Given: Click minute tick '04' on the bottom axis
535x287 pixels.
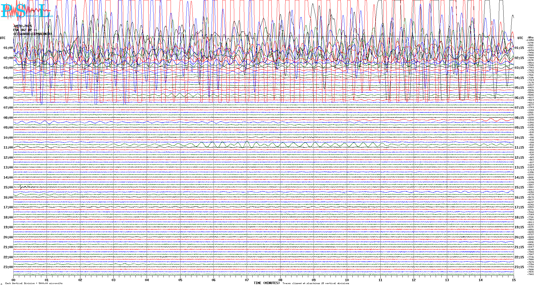Looking at the screenshot, I should [x=147, y=280].
